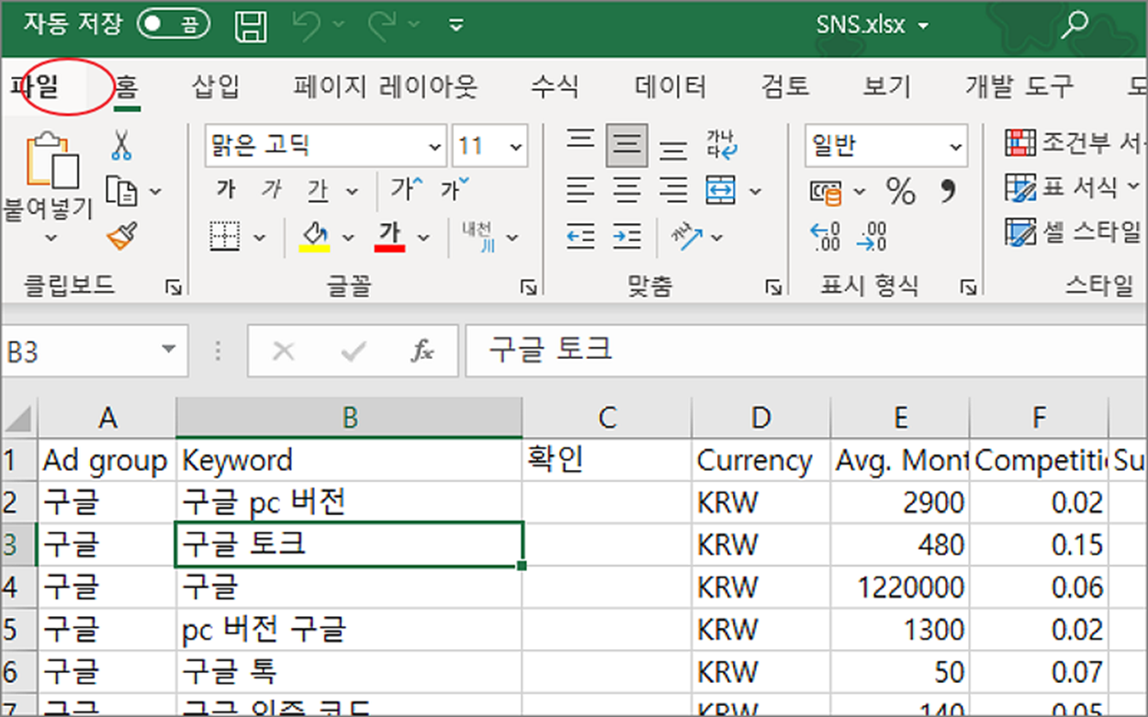Expand the 붙여넣기 options arrow
The height and width of the screenshot is (717, 1148).
(x=50, y=237)
